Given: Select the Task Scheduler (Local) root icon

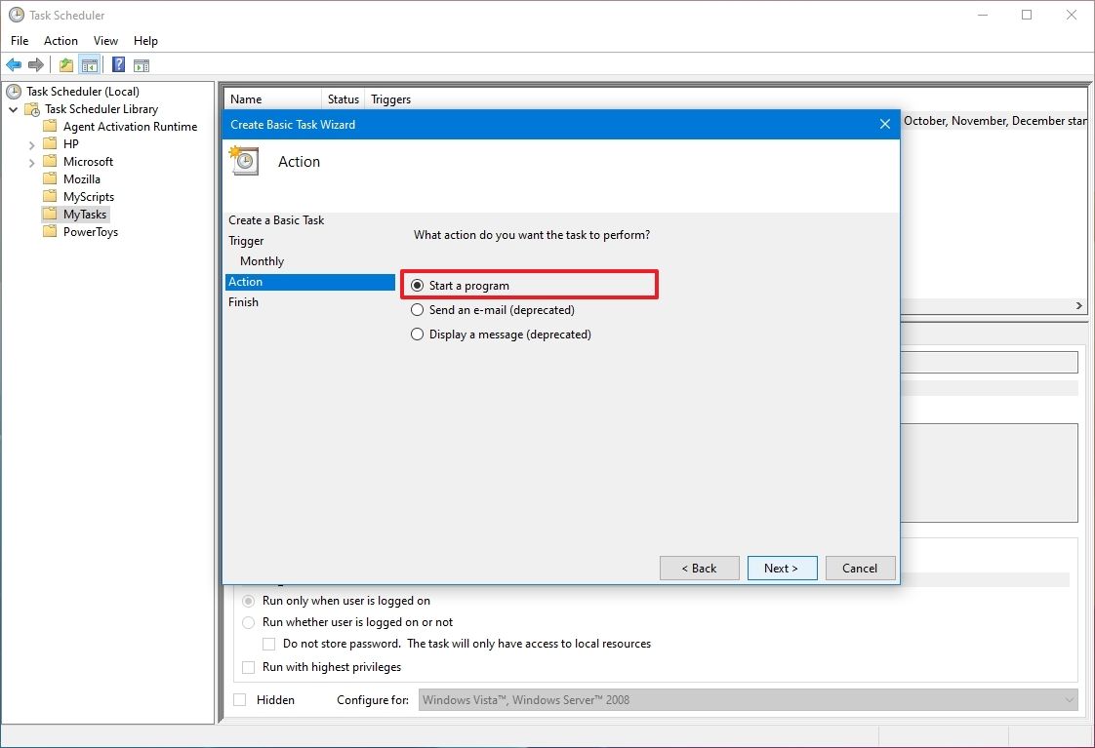Looking at the screenshot, I should point(12,91).
